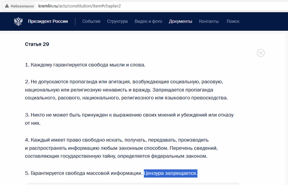
Task: Click the Russian coat of arms emblem
Action: (x=19, y=21)
